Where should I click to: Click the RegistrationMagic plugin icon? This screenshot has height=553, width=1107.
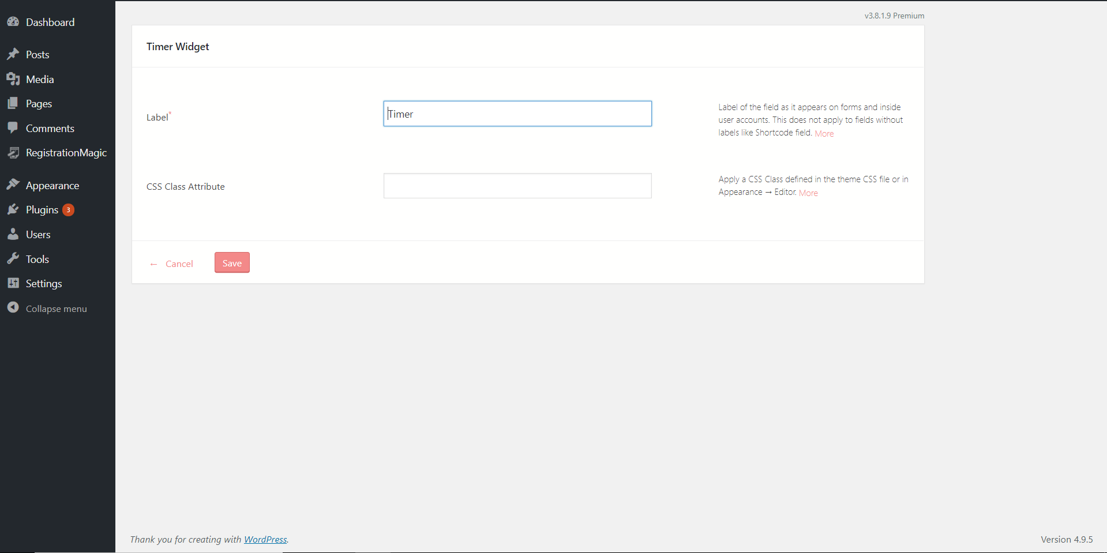pyautogui.click(x=13, y=153)
